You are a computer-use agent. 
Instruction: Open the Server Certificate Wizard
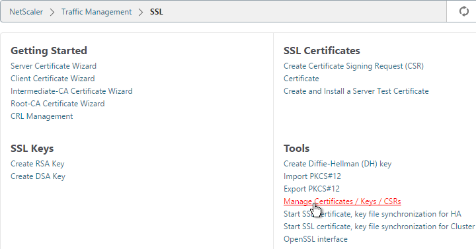click(x=54, y=66)
